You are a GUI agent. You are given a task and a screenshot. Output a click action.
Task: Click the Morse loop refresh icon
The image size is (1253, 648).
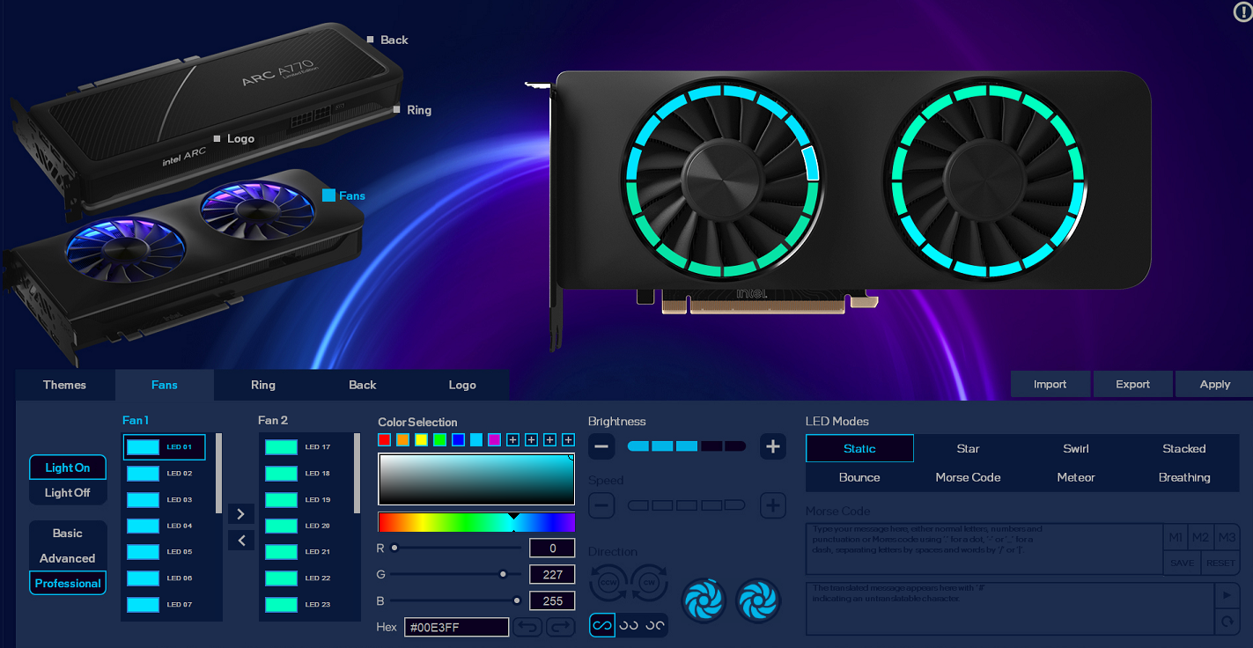point(1226,622)
